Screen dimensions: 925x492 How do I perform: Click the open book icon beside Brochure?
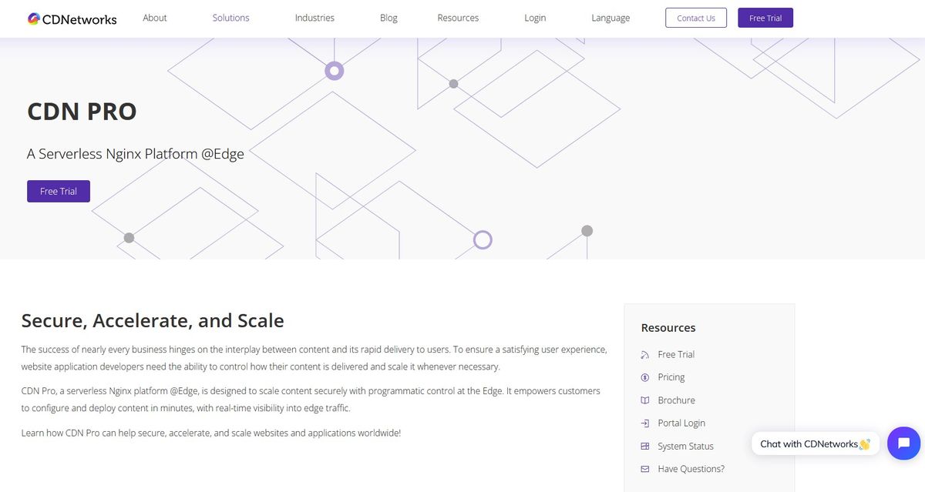tap(645, 400)
